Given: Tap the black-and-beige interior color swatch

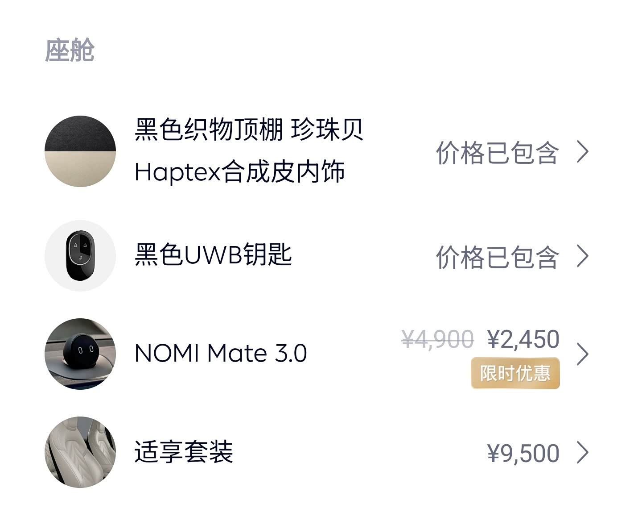Looking at the screenshot, I should pos(80,151).
